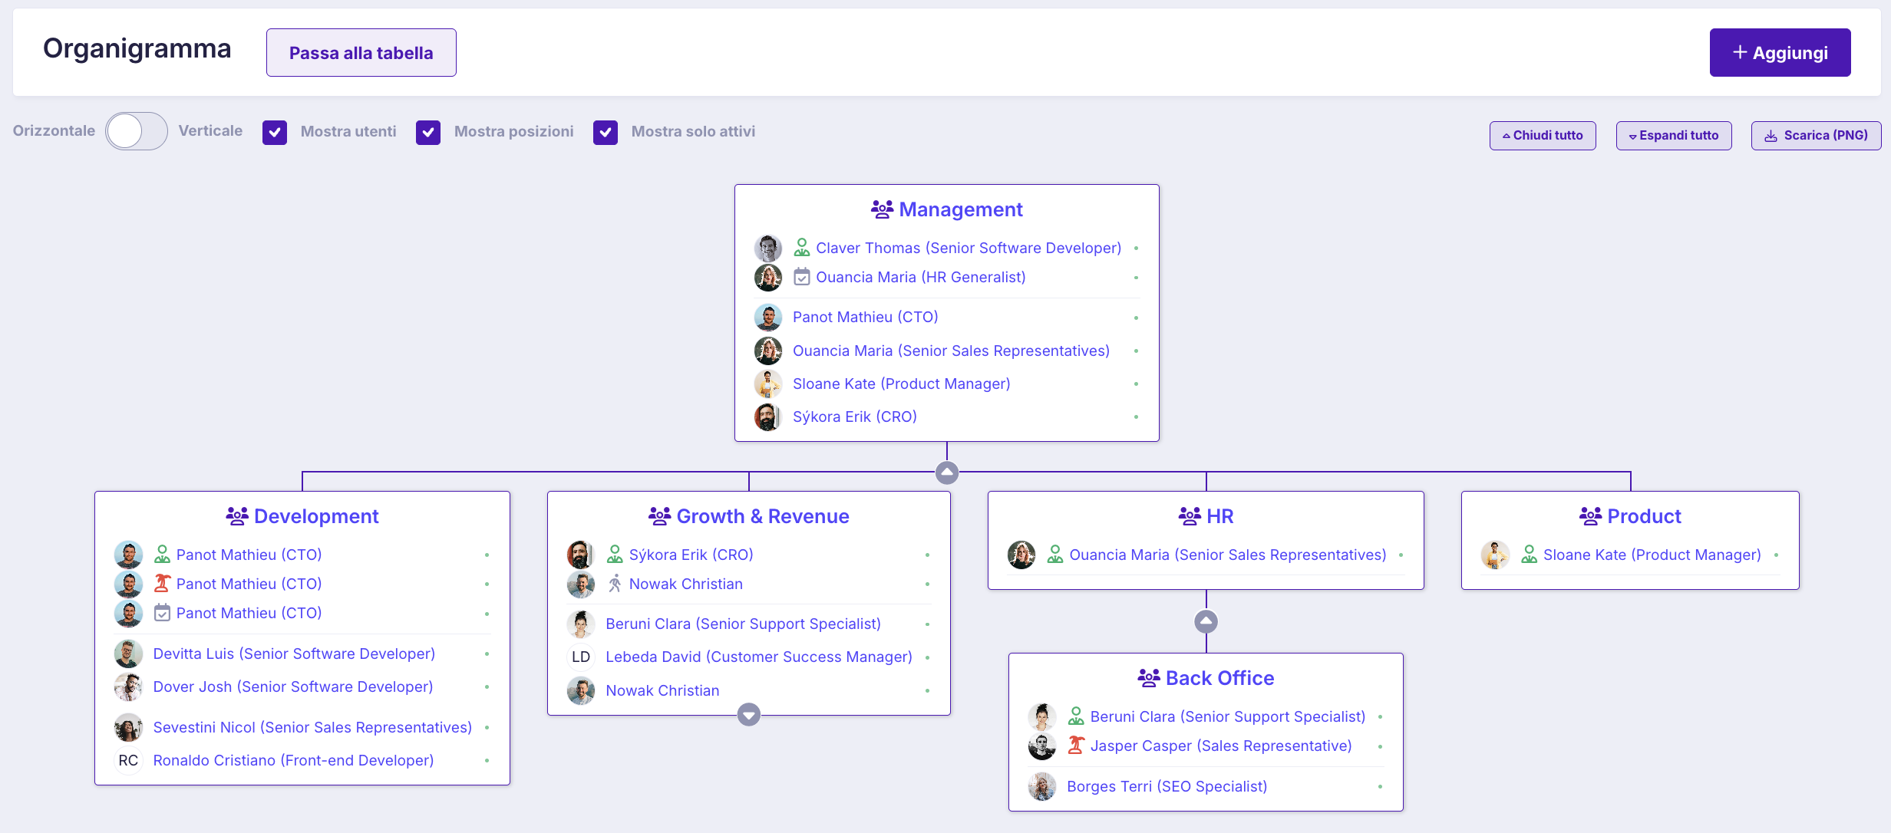Viewport: 1891px width, 833px height.
Task: Expand children below Growth & Revenue node
Action: click(749, 715)
